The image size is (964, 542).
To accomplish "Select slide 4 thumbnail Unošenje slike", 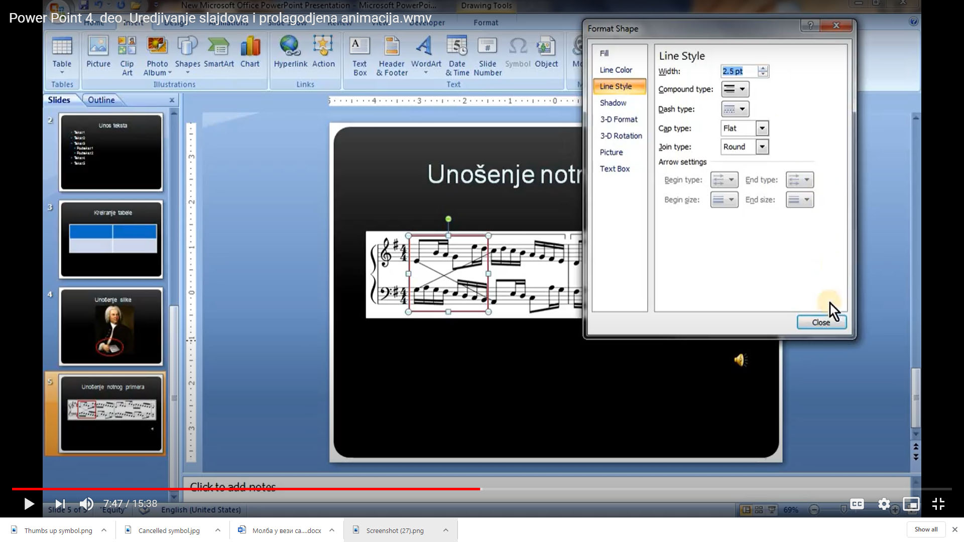I will click(x=111, y=326).
